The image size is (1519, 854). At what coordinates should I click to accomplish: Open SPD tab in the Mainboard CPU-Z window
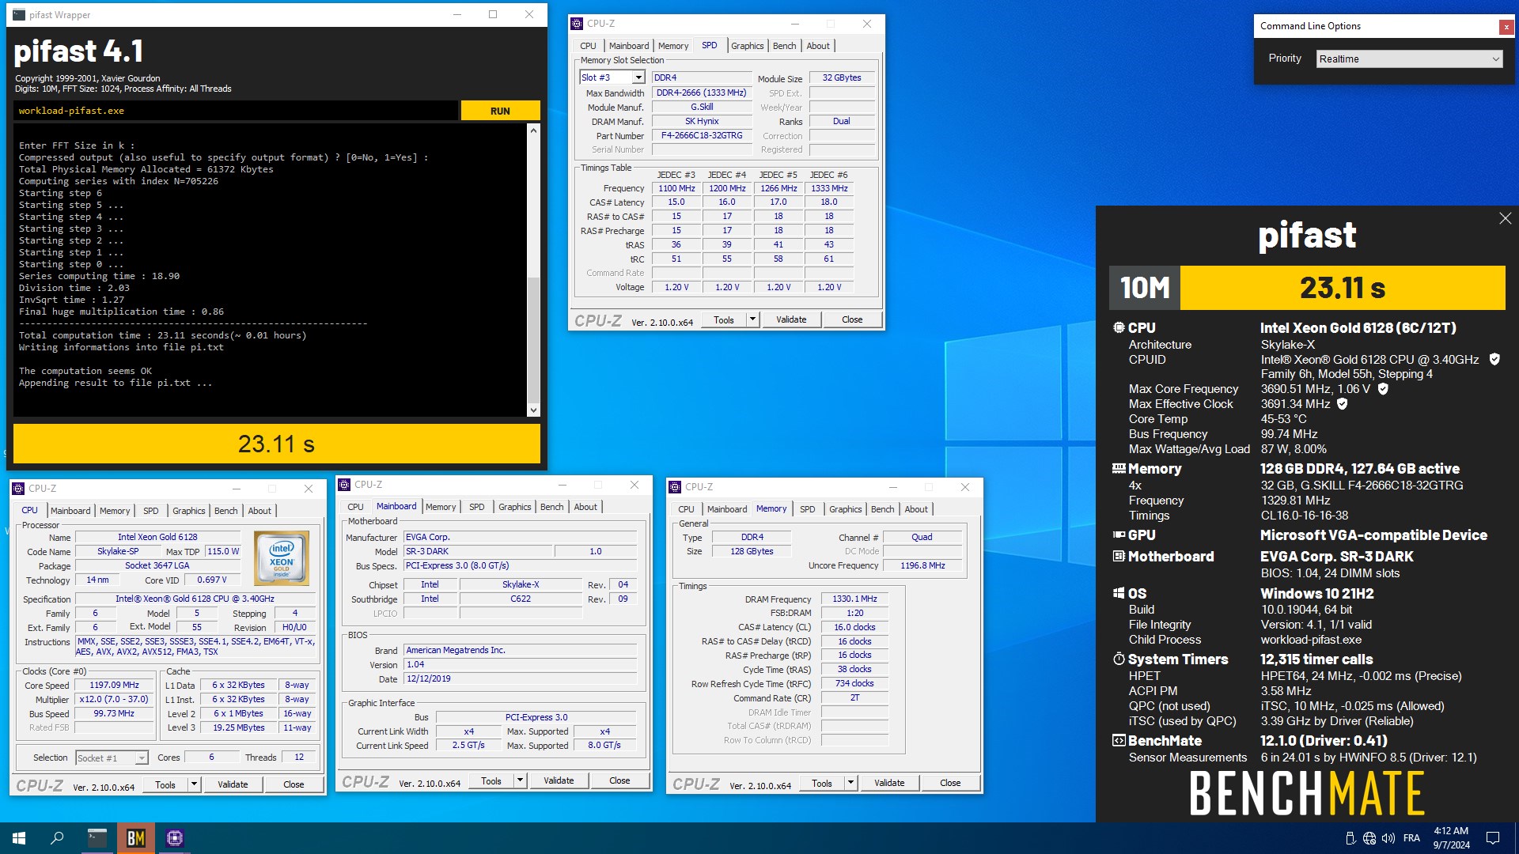(476, 507)
